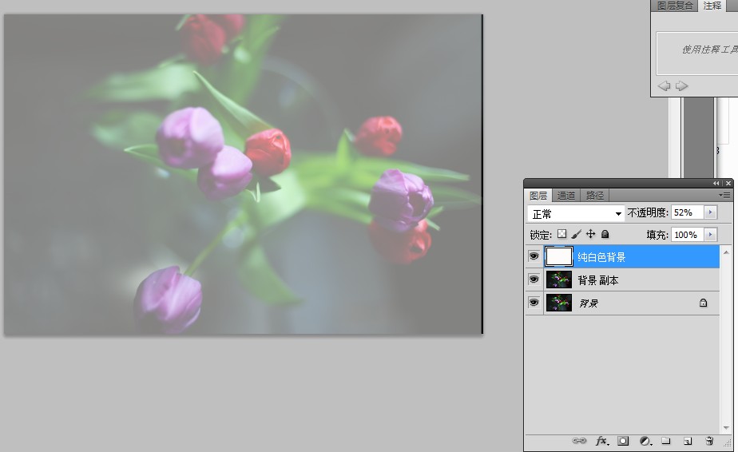Screen dimensions: 738x452
Task: Hide the 纯白色背景 layer
Action: coord(534,256)
